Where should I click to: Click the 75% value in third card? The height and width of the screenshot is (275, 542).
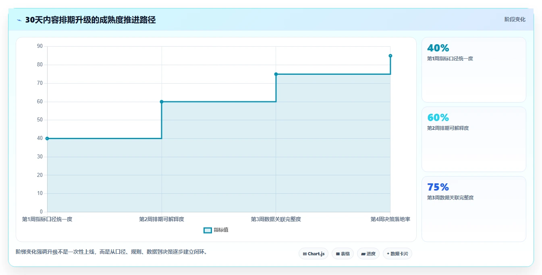tap(438, 187)
